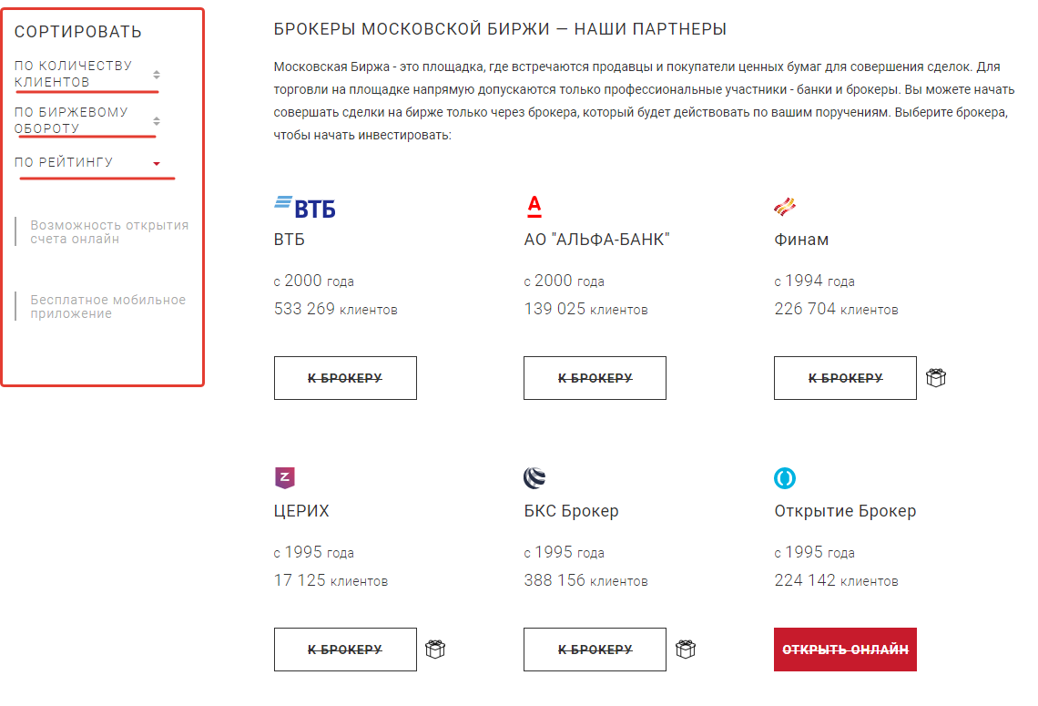Click the Finam logo icon

pos(785,207)
